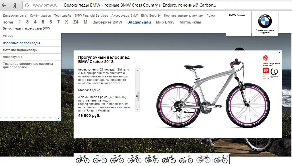Select the Z4 menu item
This screenshot has width=292, height=166.
pyautogui.click(x=76, y=22)
